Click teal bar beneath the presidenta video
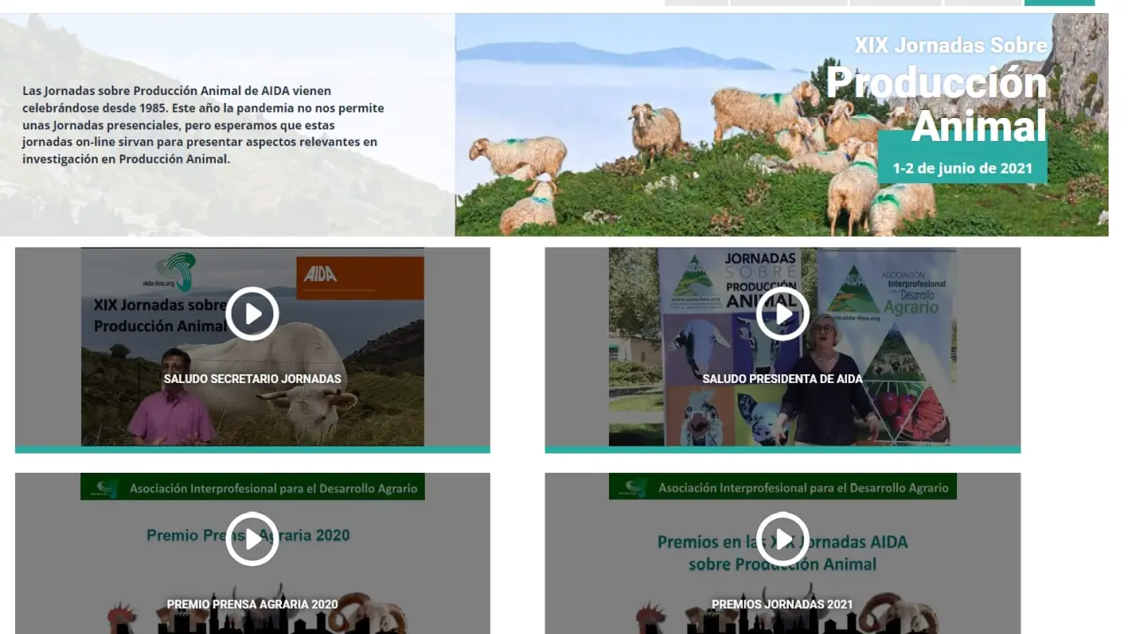Viewport: 1128px width, 634px height. point(783,450)
